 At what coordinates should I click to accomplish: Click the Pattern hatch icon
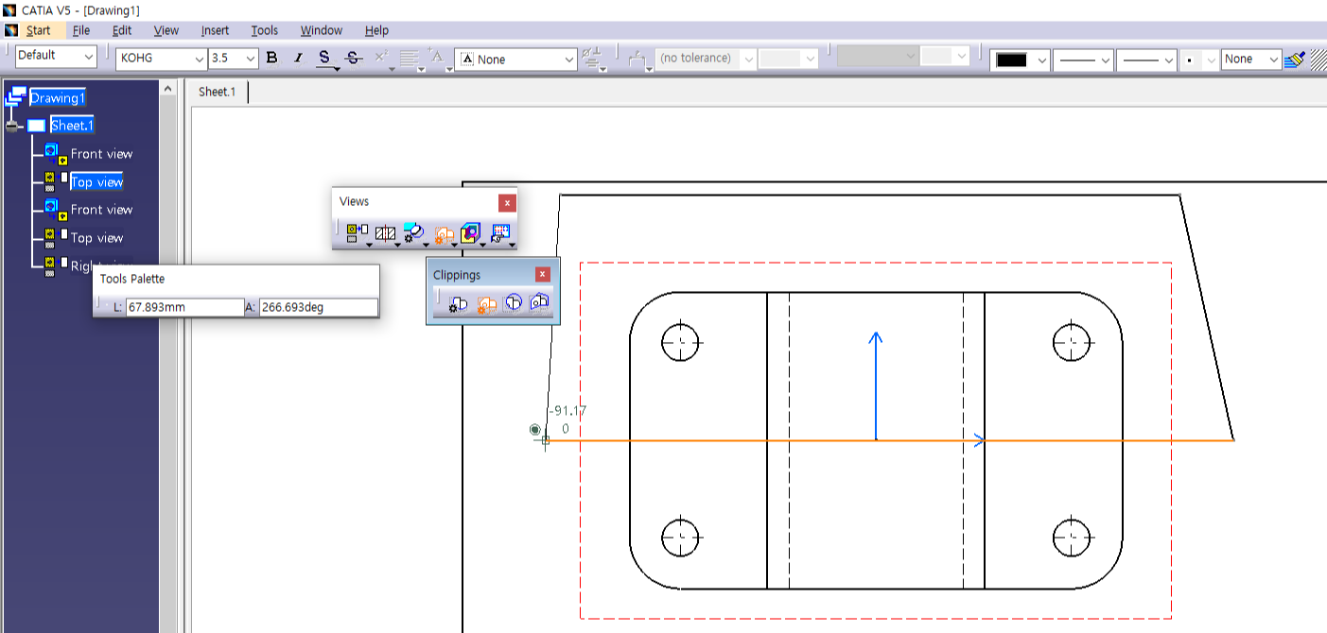[x=1318, y=59]
